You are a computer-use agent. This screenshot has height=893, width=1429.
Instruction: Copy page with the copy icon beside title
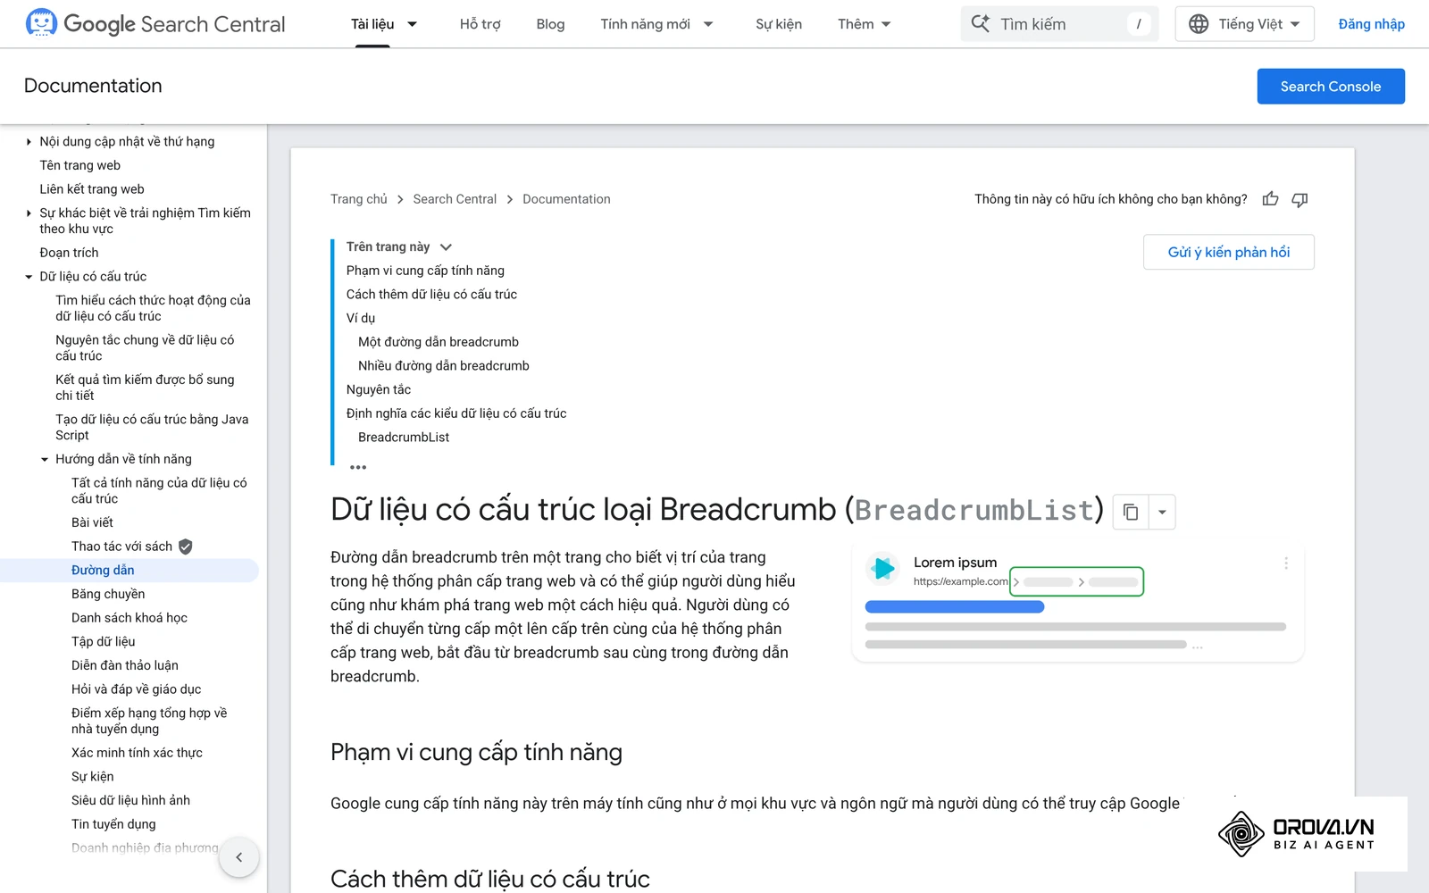(x=1131, y=512)
